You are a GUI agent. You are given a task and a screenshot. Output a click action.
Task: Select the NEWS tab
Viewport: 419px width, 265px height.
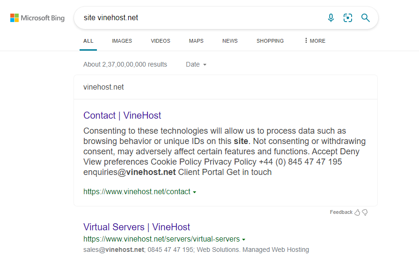tap(230, 41)
